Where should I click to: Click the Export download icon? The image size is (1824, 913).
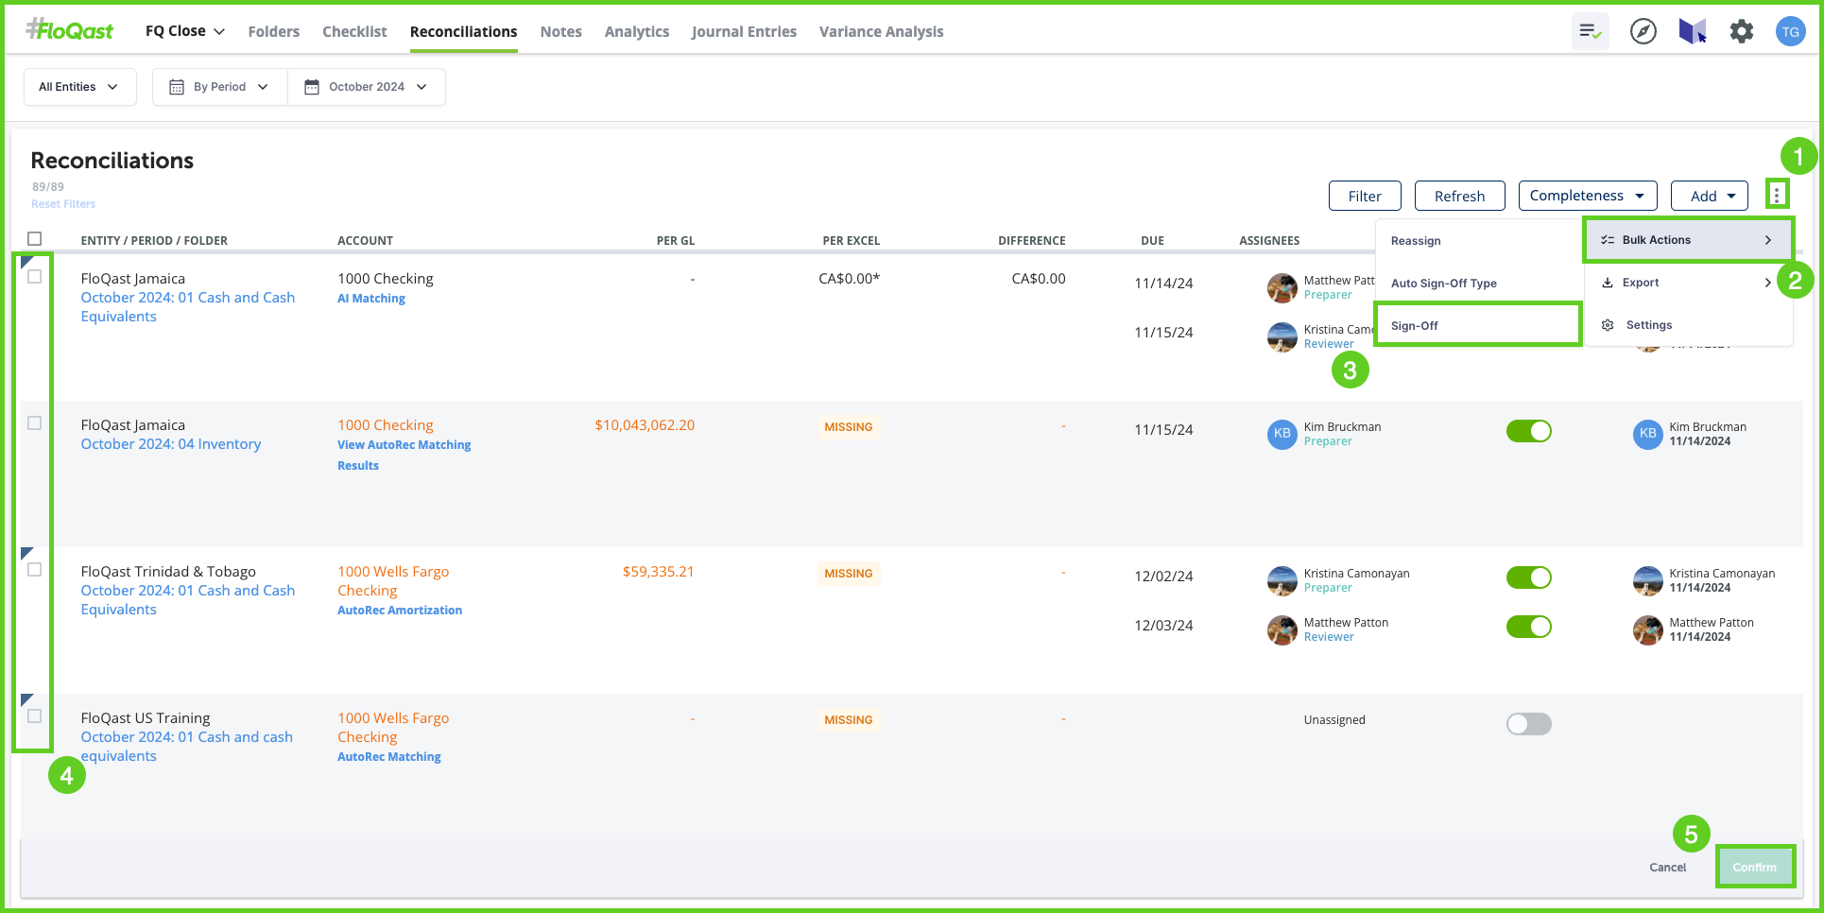[1608, 283]
